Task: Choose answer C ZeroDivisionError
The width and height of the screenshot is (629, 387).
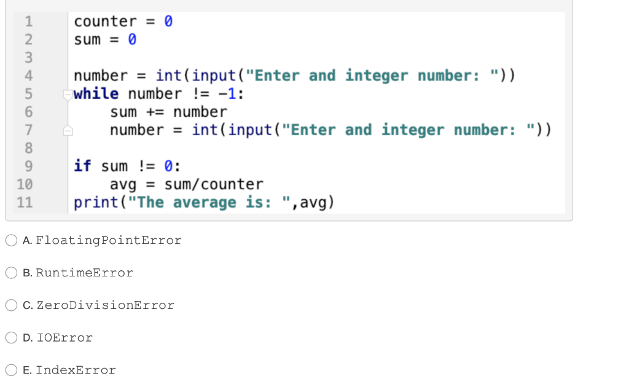Action: pos(11,305)
